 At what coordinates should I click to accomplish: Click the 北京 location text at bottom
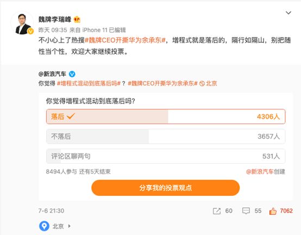(58, 226)
